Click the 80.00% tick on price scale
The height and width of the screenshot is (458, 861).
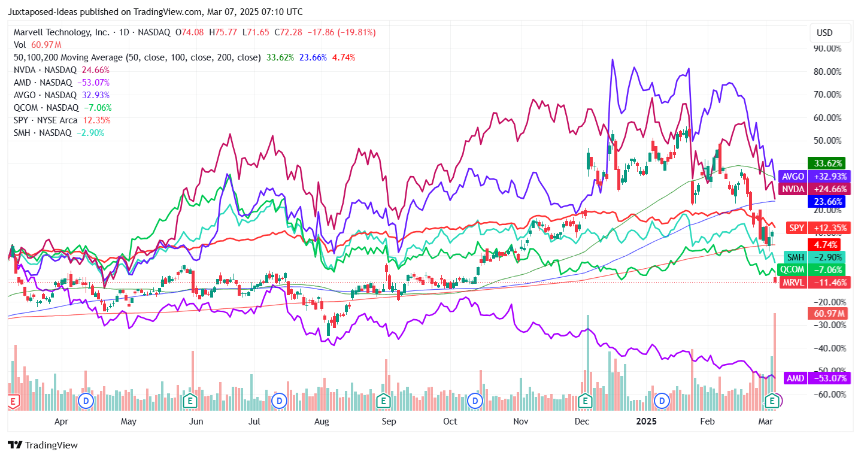[x=829, y=71]
